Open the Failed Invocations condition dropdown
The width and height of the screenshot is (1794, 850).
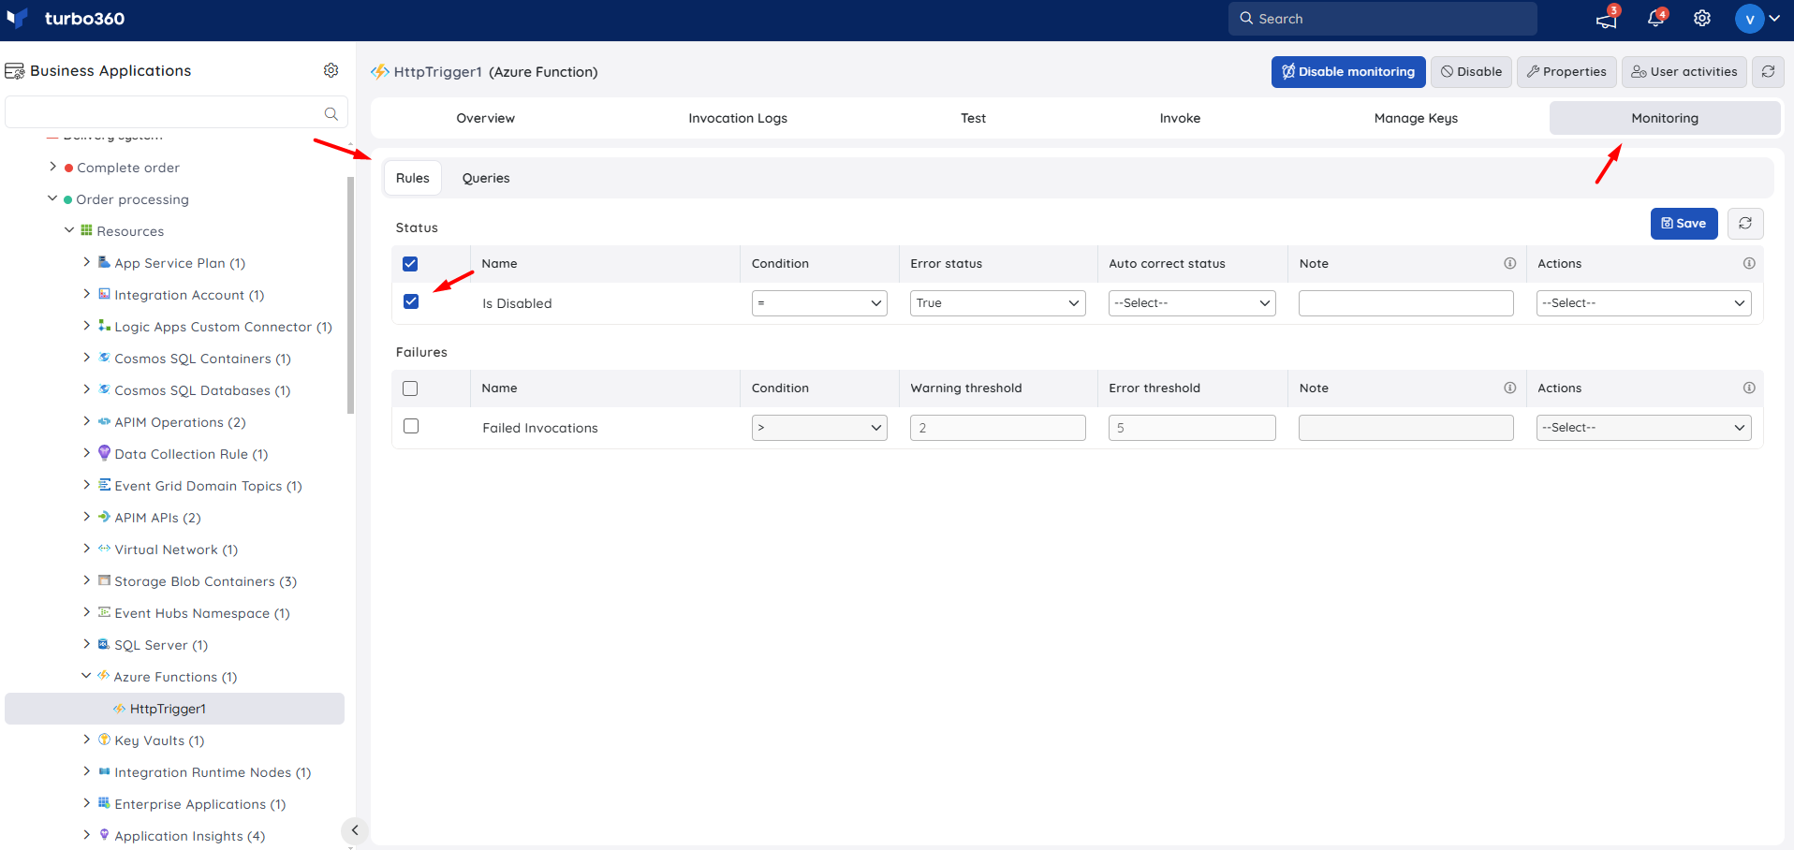[819, 428]
